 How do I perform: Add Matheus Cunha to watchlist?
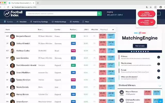pos(94,51)
